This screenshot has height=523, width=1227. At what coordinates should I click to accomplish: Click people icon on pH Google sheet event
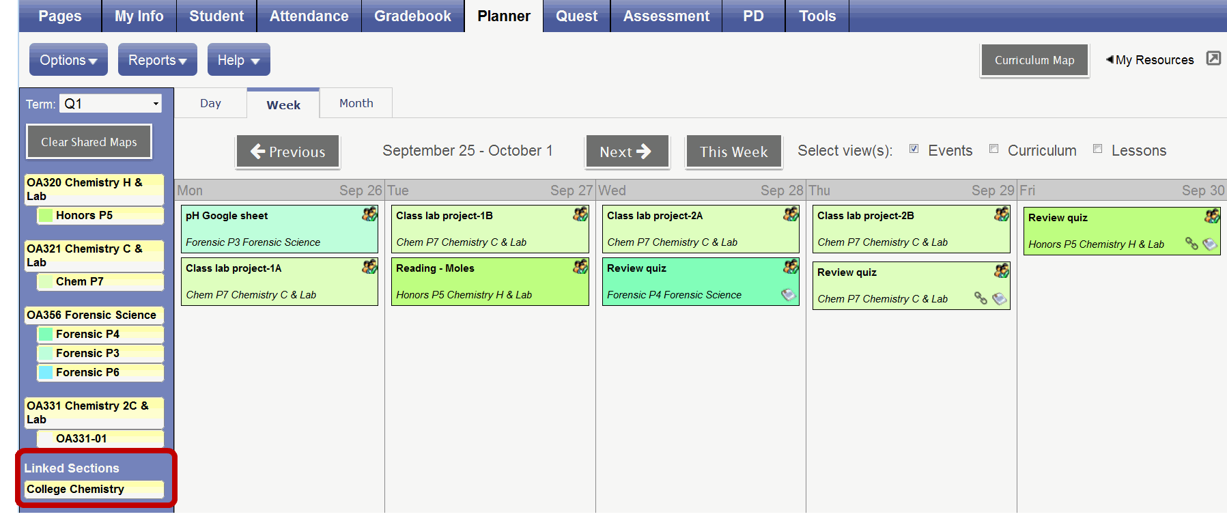point(369,214)
